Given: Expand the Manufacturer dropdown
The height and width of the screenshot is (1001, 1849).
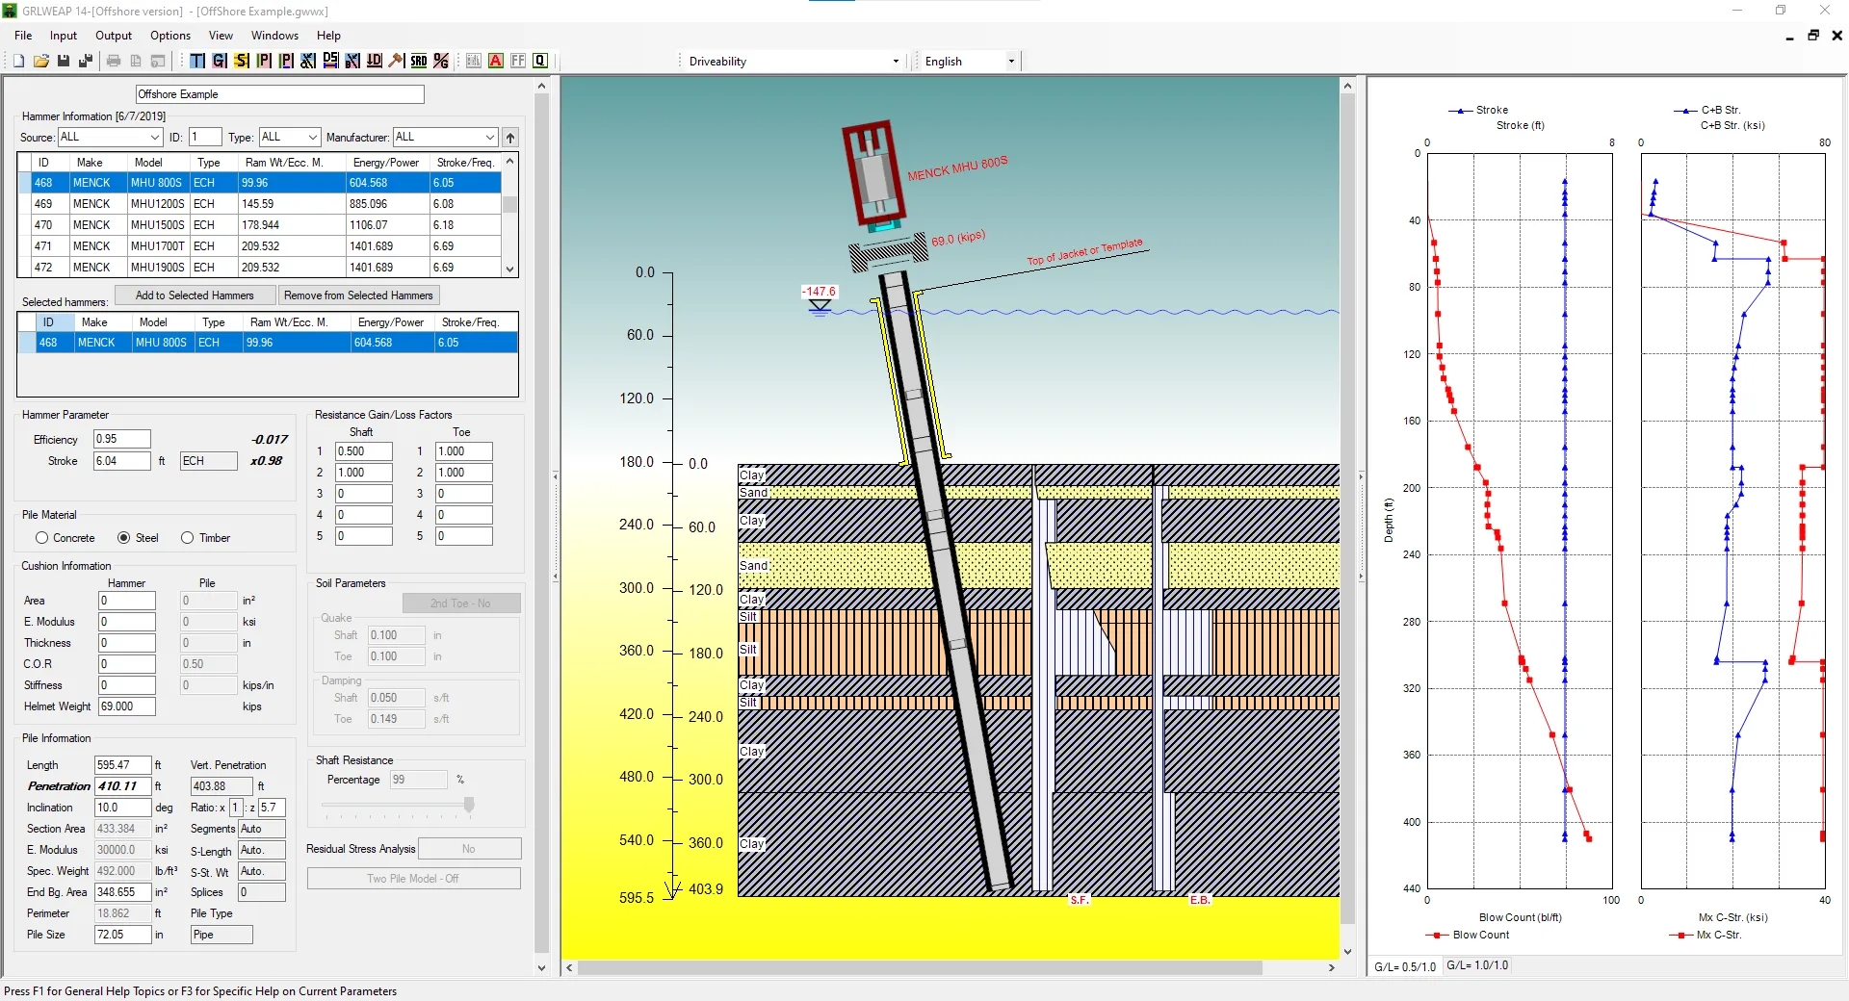Looking at the screenshot, I should pyautogui.click(x=489, y=138).
